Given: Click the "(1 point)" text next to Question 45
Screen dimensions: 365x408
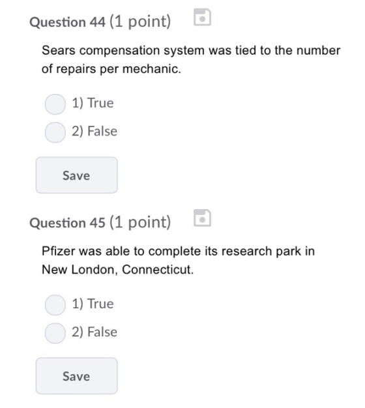Looking at the screenshot, I should point(140,222).
